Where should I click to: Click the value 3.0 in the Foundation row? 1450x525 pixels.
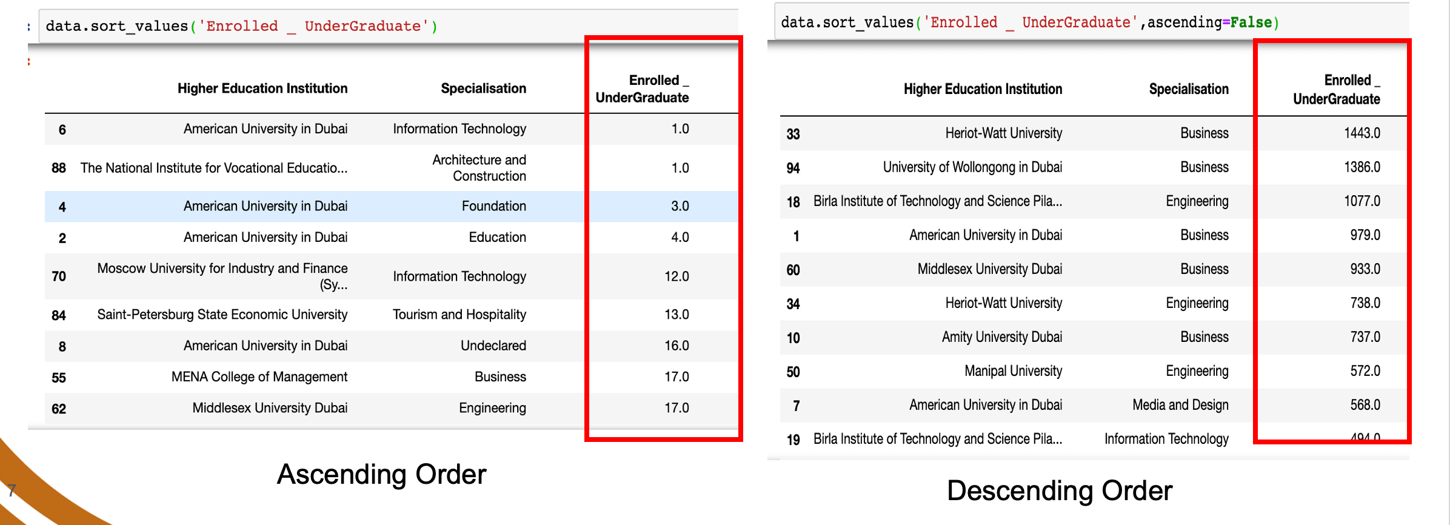[680, 206]
